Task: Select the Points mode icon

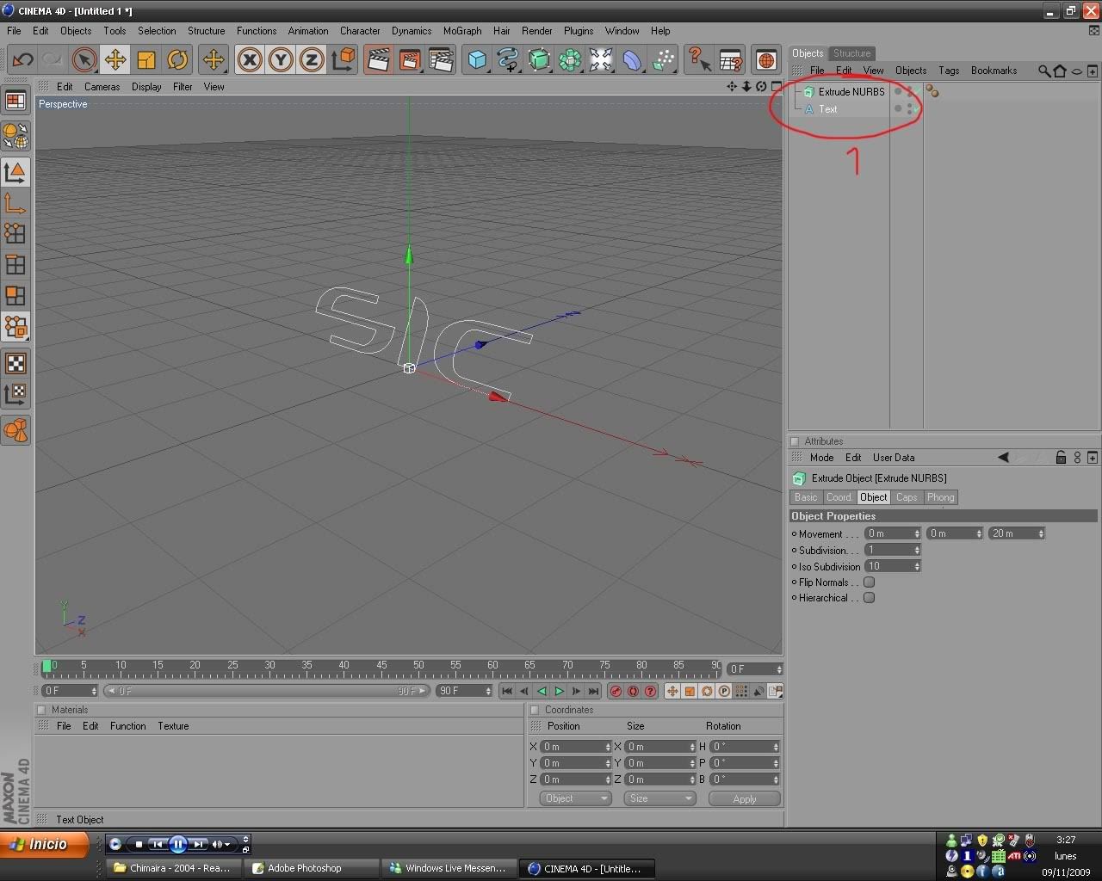Action: (x=15, y=234)
